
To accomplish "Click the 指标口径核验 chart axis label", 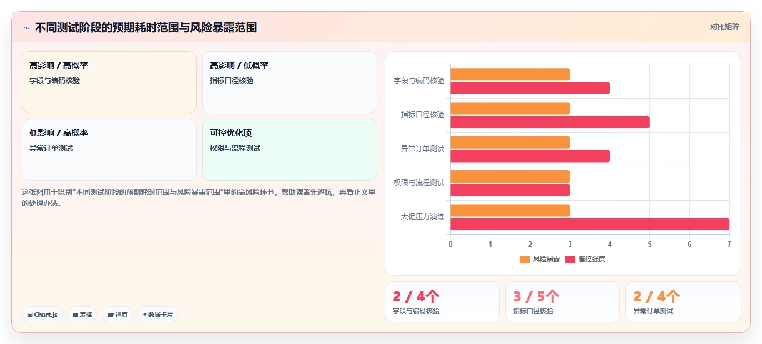I will pyautogui.click(x=423, y=115).
